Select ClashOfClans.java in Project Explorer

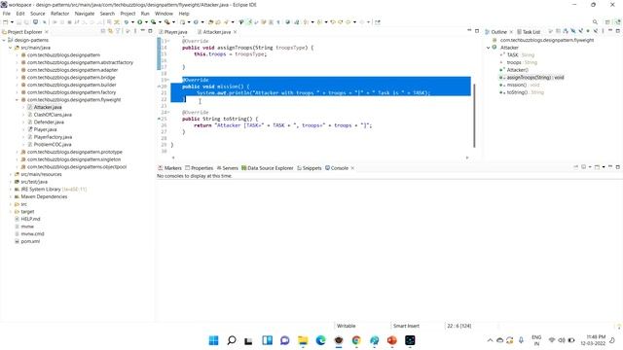(53, 115)
